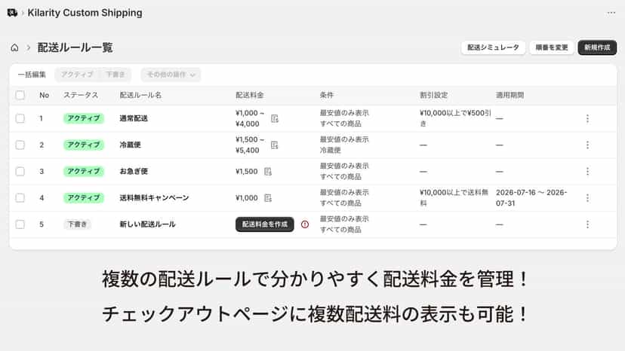The height and width of the screenshot is (351, 625).
Task: Click the アクティブ status badge in row 3
Action: [x=84, y=172]
